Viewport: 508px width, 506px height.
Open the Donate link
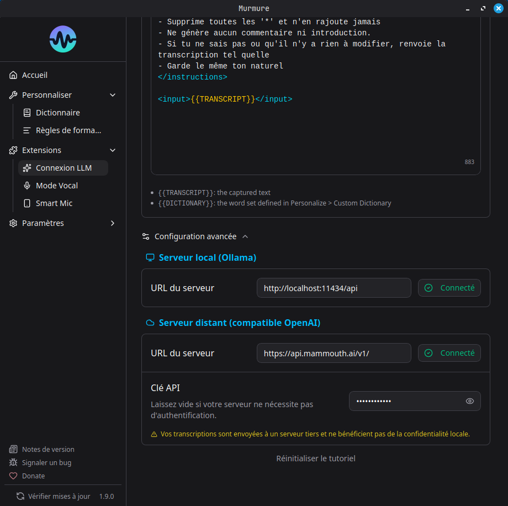(x=33, y=476)
